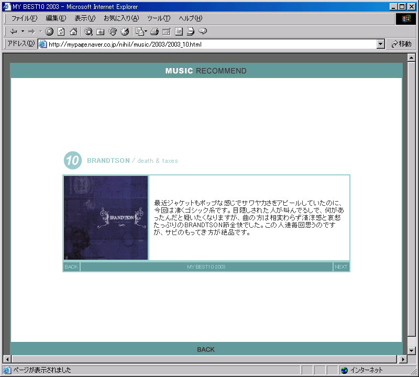Viewport: 419px width, 377px height.
Task: Open the Media toolbar icon
Action: [113, 31]
